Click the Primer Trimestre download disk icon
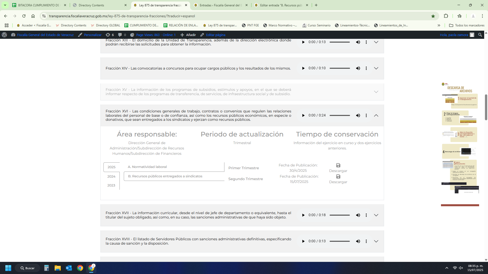 tap(338, 165)
